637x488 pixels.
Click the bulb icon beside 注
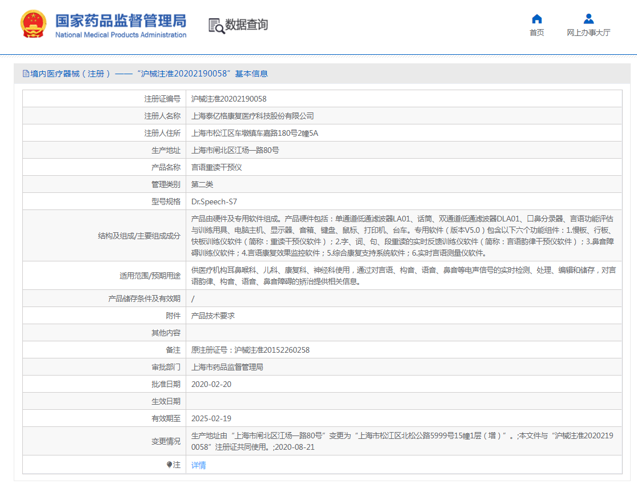(x=169, y=465)
